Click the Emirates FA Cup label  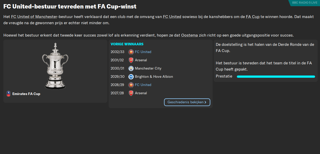click(x=26, y=94)
